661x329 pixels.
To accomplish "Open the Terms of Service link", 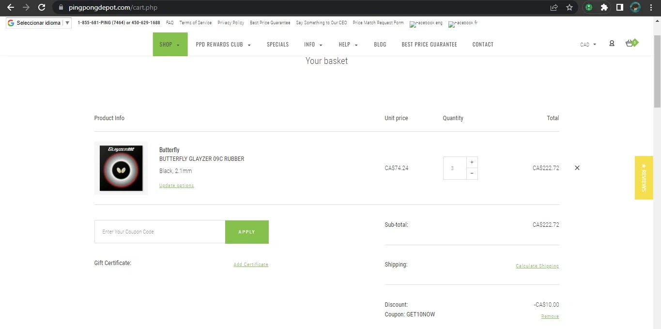I will coord(195,23).
